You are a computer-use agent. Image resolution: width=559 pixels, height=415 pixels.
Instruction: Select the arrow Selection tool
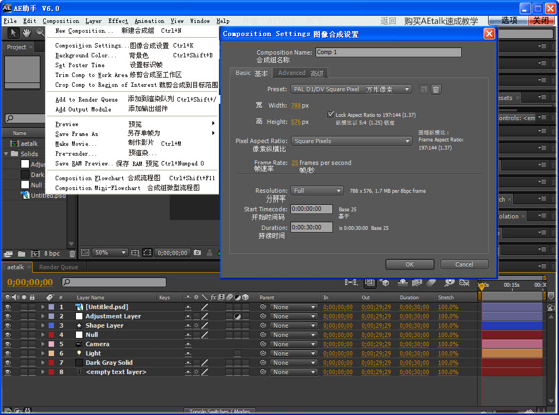pos(13,33)
